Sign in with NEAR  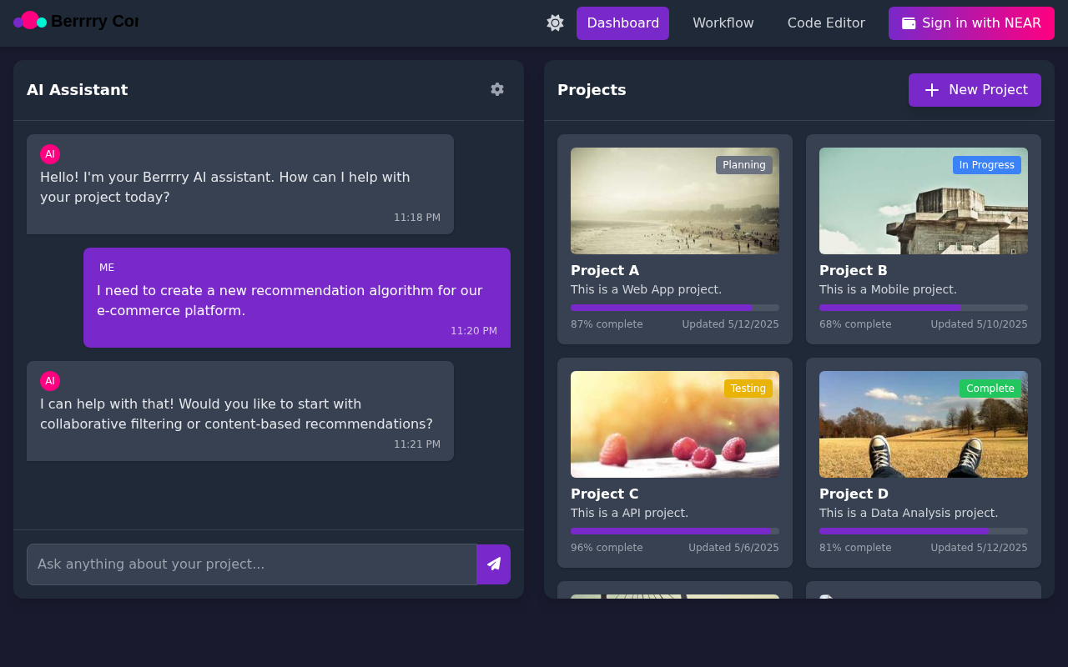pyautogui.click(x=970, y=23)
